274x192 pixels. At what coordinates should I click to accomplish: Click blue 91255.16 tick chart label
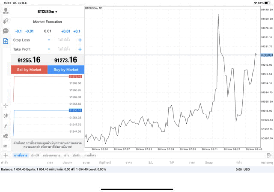click(75, 110)
